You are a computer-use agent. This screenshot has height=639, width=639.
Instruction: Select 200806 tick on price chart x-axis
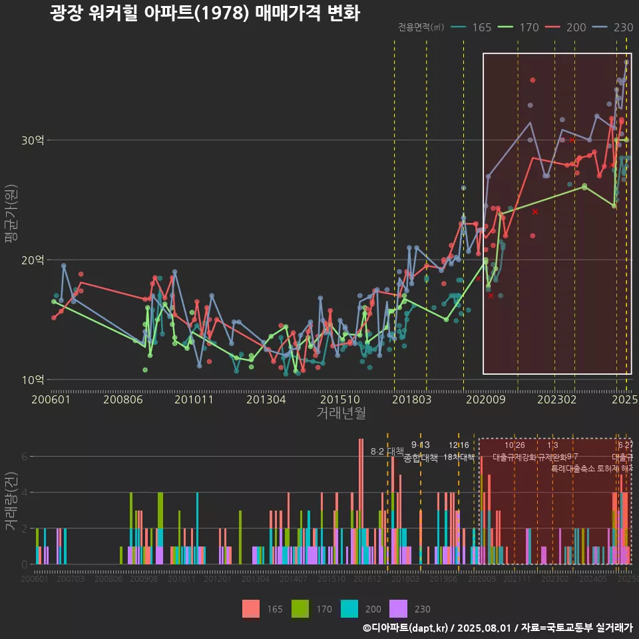(123, 399)
